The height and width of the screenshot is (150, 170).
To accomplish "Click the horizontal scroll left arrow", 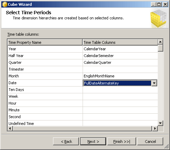I will point(10,129).
